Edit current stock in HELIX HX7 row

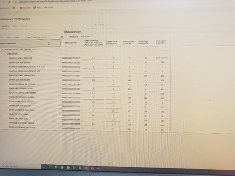click(x=113, y=85)
